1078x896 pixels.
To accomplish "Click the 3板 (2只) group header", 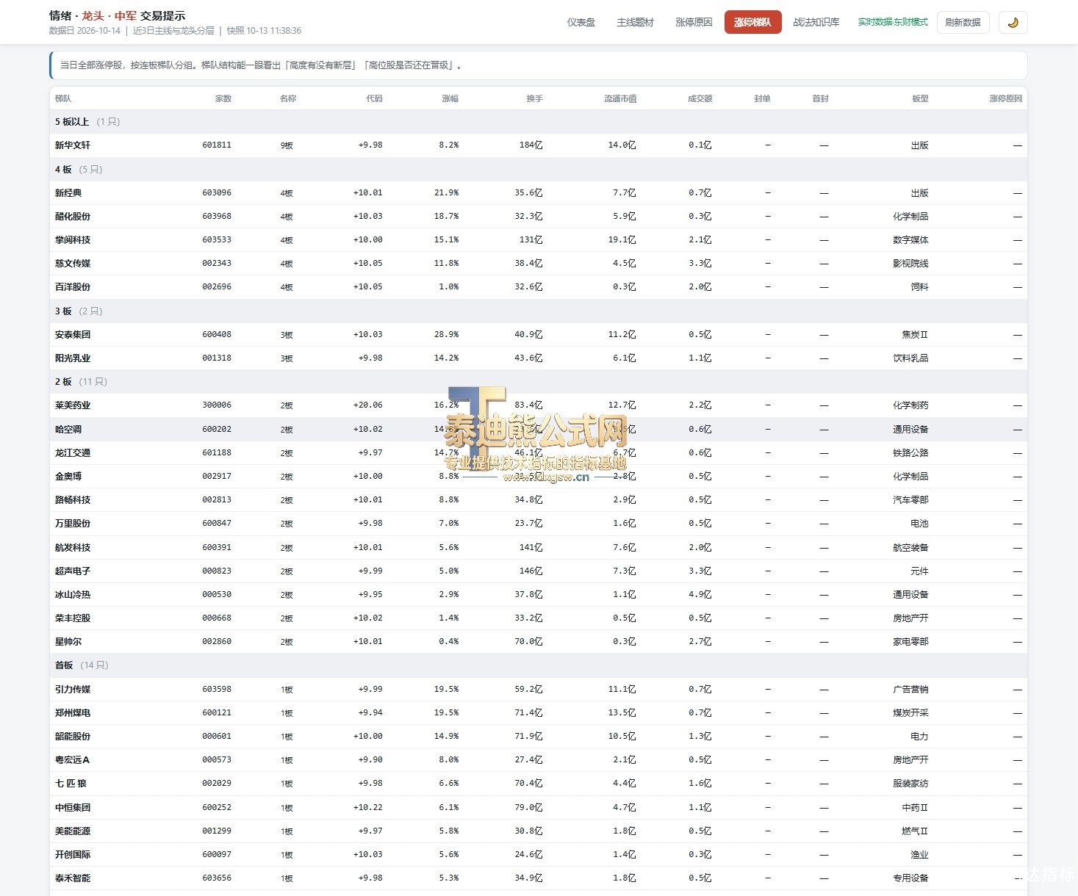I will click(x=539, y=311).
